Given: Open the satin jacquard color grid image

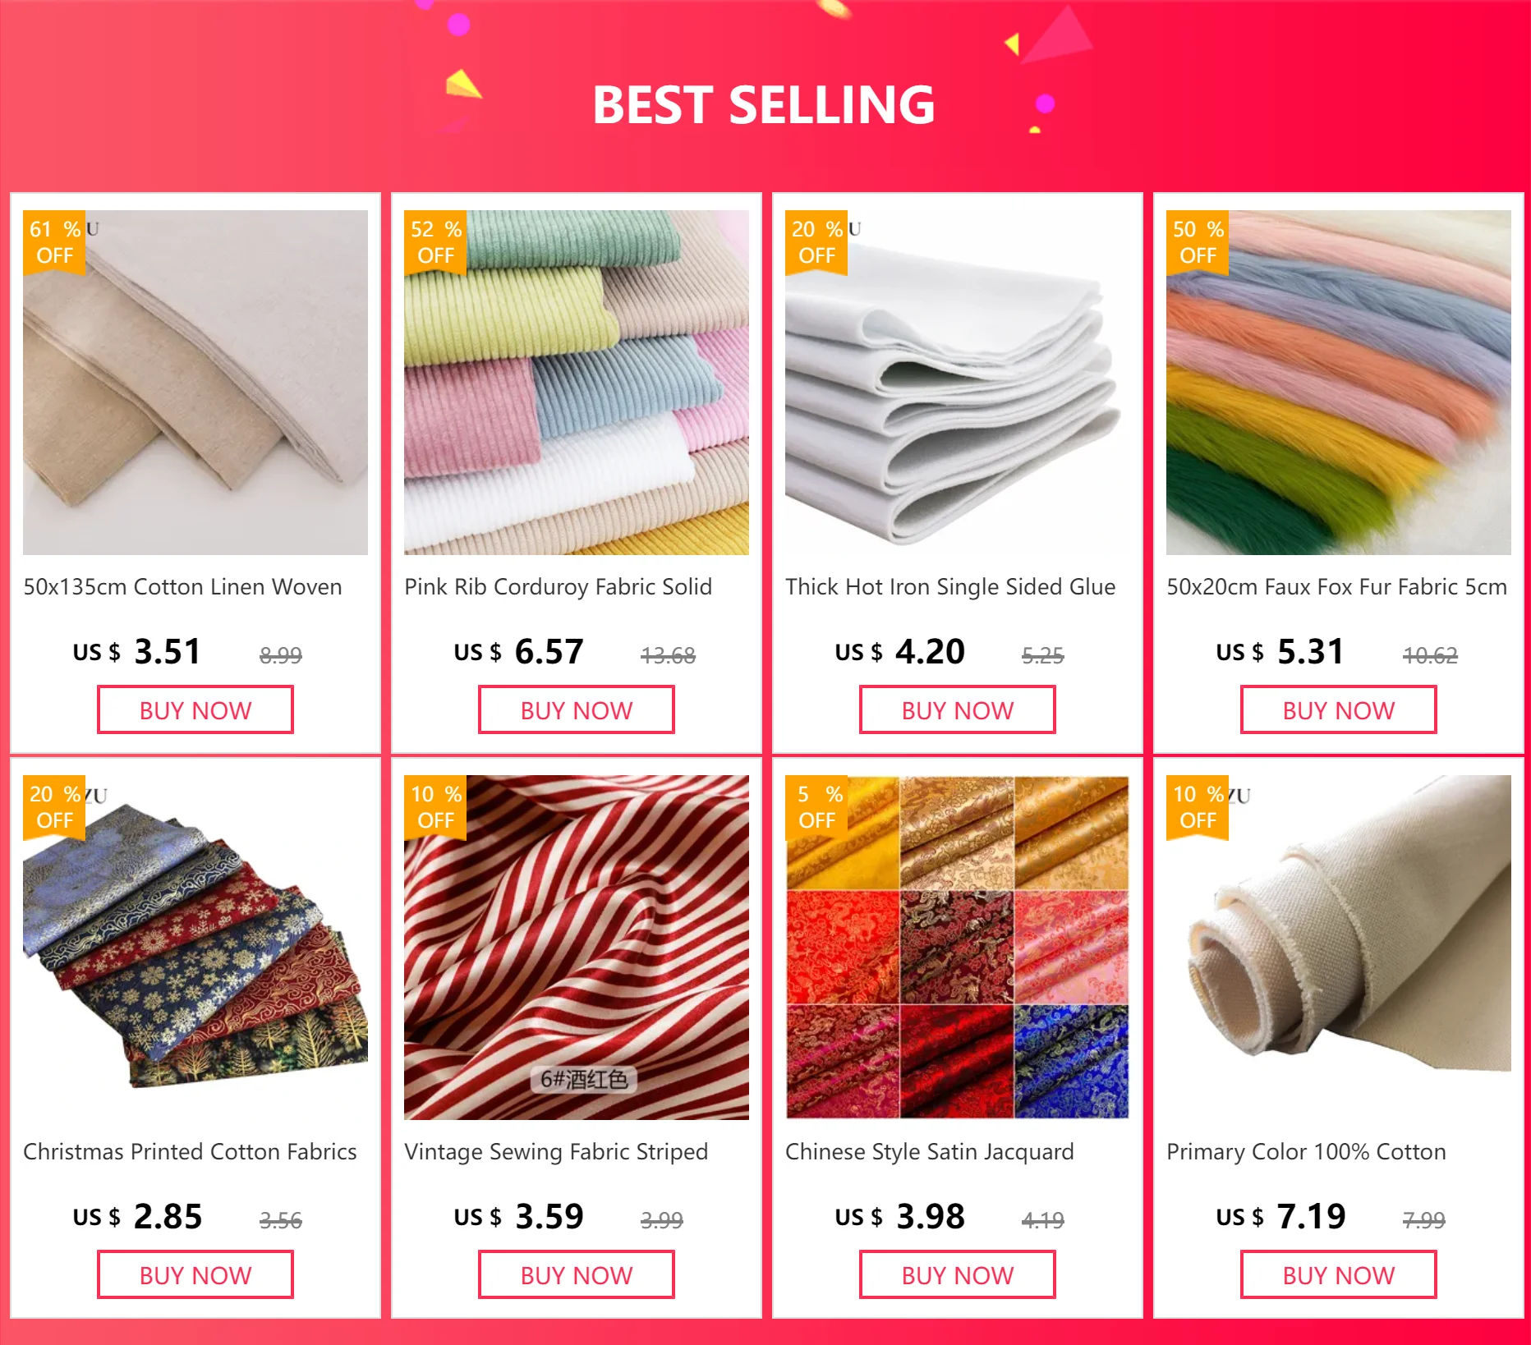Looking at the screenshot, I should pyautogui.click(x=958, y=948).
